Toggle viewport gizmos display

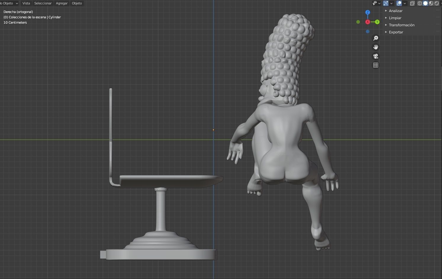(x=386, y=3)
